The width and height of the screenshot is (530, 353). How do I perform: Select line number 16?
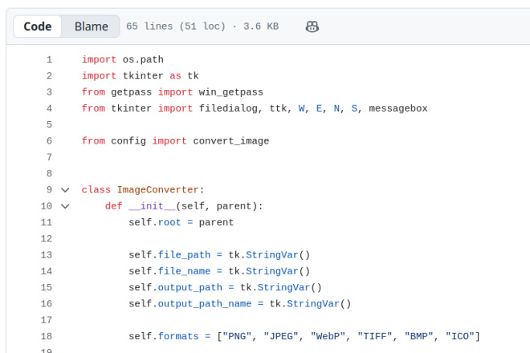[47, 304]
